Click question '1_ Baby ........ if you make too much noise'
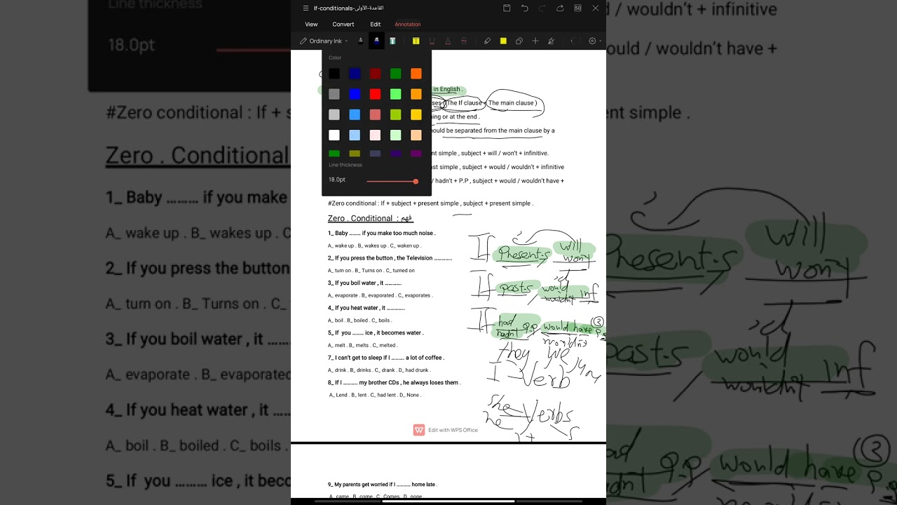The image size is (897, 505). (x=382, y=233)
